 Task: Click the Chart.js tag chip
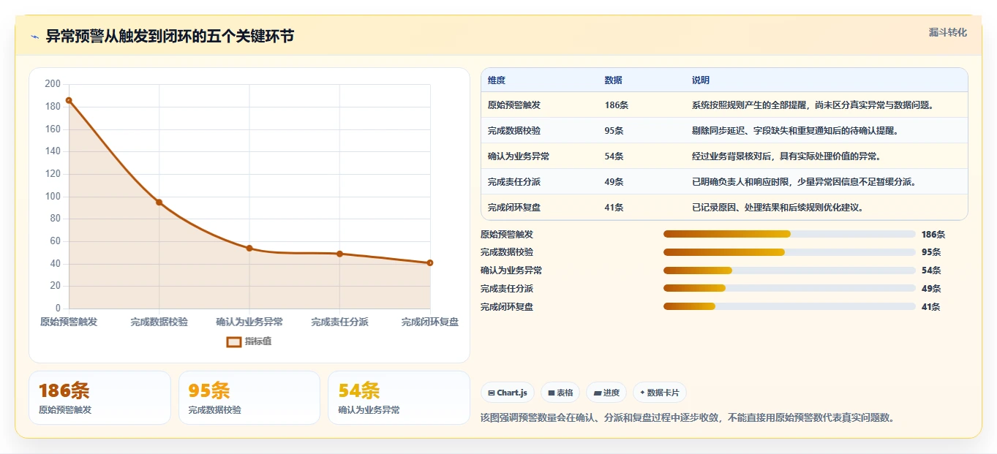tap(508, 393)
